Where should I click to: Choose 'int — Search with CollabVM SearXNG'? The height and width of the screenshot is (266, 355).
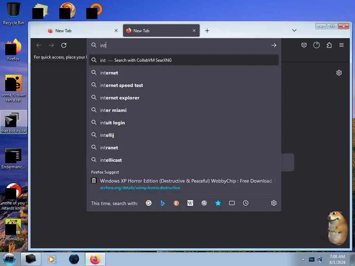tap(184, 60)
